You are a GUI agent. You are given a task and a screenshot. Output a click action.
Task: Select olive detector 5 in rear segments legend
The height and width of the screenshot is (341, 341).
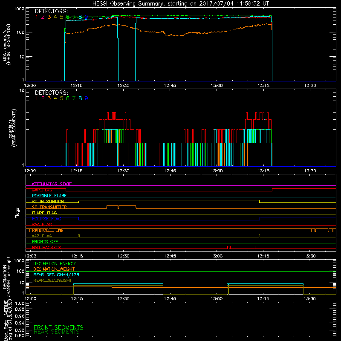[61, 98]
